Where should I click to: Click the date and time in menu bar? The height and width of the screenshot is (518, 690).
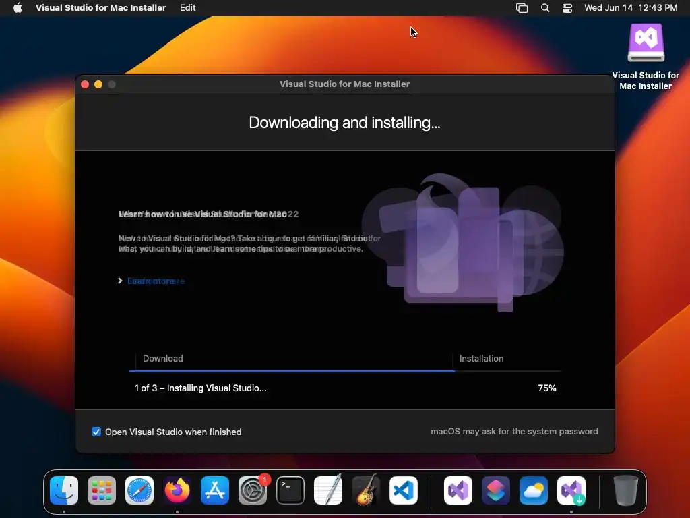click(x=631, y=8)
